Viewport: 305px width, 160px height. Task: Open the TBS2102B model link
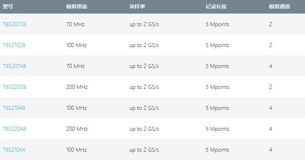click(14, 45)
